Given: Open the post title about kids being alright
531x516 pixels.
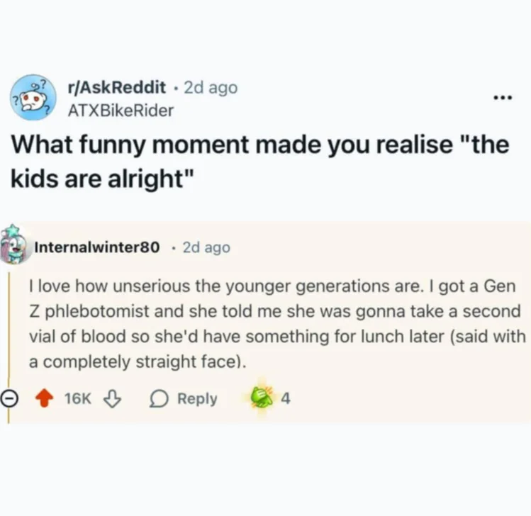Looking at the screenshot, I should click(x=259, y=160).
